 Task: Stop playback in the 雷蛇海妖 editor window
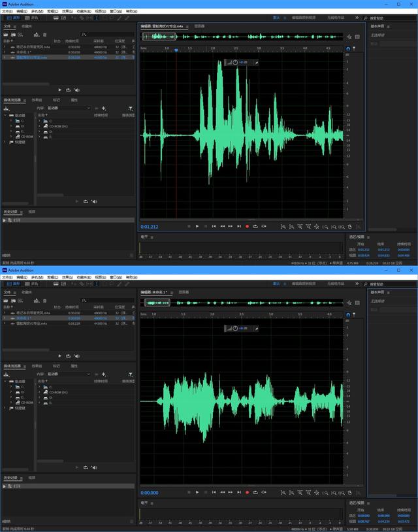coord(189,226)
